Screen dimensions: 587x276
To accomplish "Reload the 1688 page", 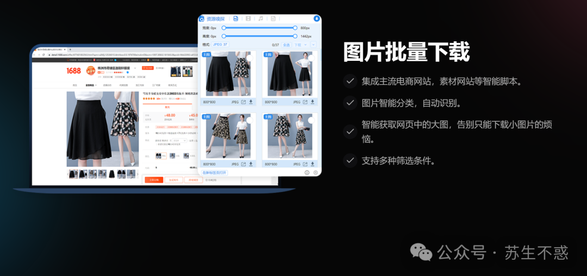I will [43, 54].
